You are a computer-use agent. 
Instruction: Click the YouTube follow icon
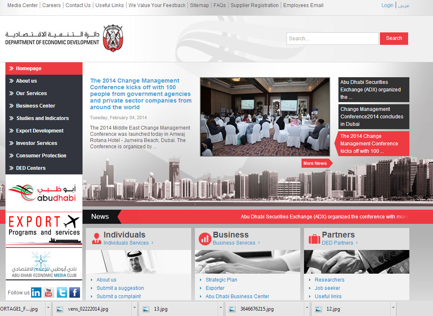click(49, 293)
